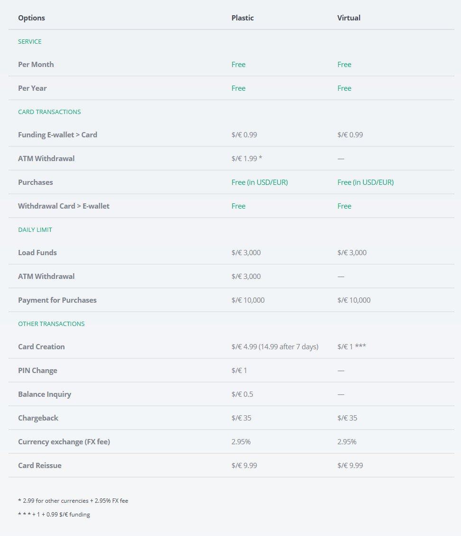
Task: Click the CARD TRANSACTIONS section heading
Action: (x=49, y=112)
